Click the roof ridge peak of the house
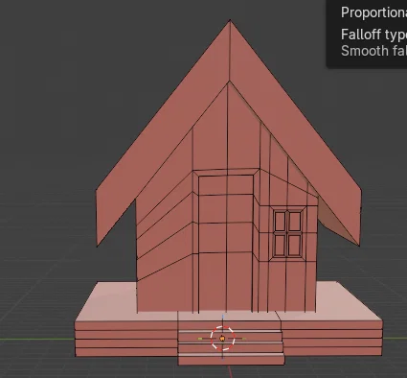 pyautogui.click(x=230, y=20)
